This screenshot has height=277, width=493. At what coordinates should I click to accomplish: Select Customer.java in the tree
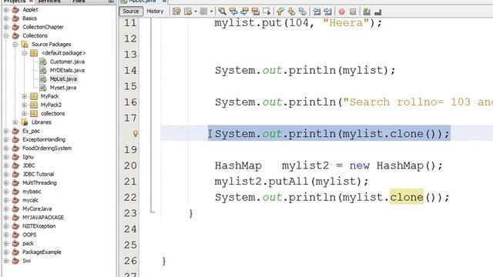pos(67,62)
